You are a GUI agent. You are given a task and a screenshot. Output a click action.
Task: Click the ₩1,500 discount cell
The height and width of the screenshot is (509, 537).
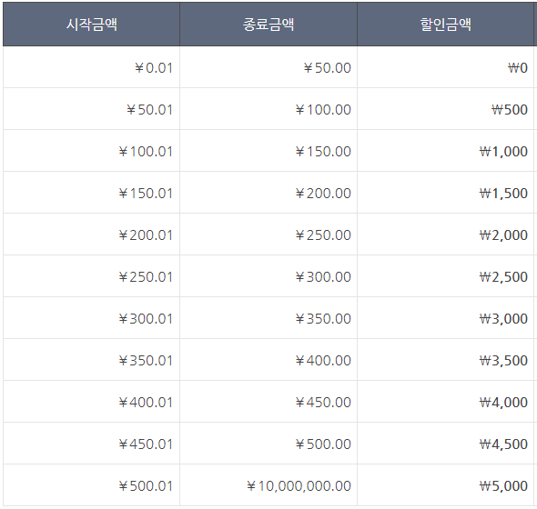446,193
